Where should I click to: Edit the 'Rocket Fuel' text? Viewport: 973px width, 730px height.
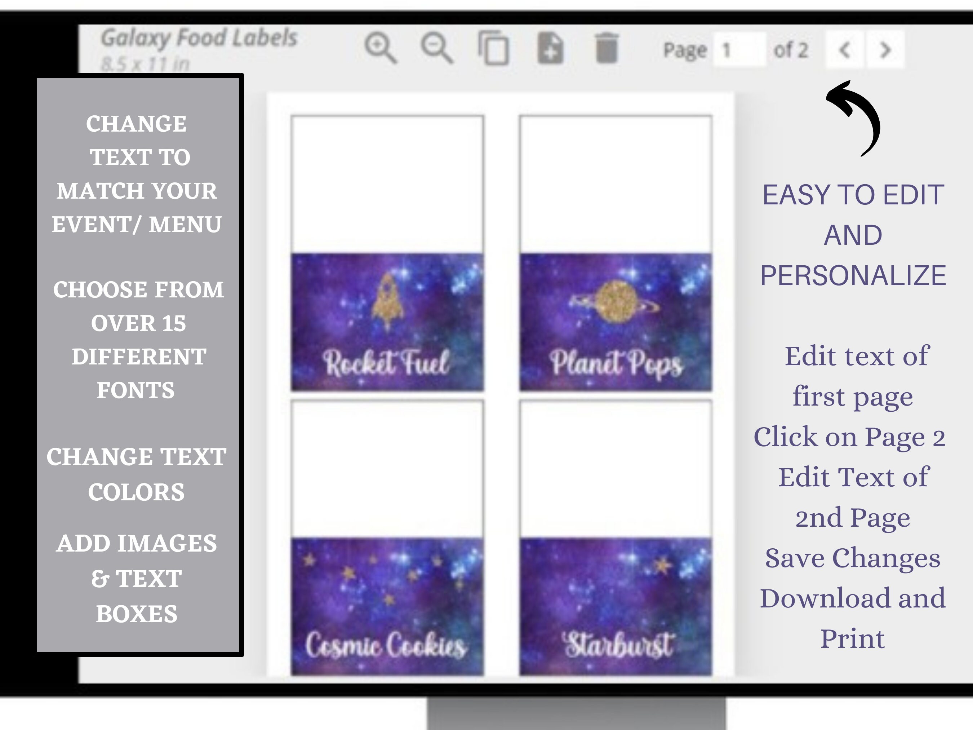click(x=387, y=364)
